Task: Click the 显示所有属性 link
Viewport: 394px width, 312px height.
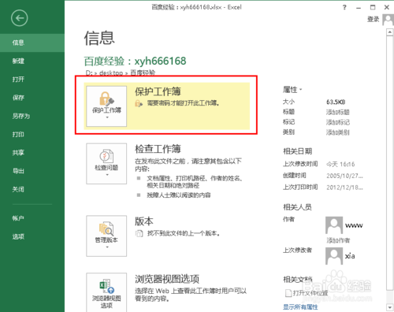Action: 300,306
